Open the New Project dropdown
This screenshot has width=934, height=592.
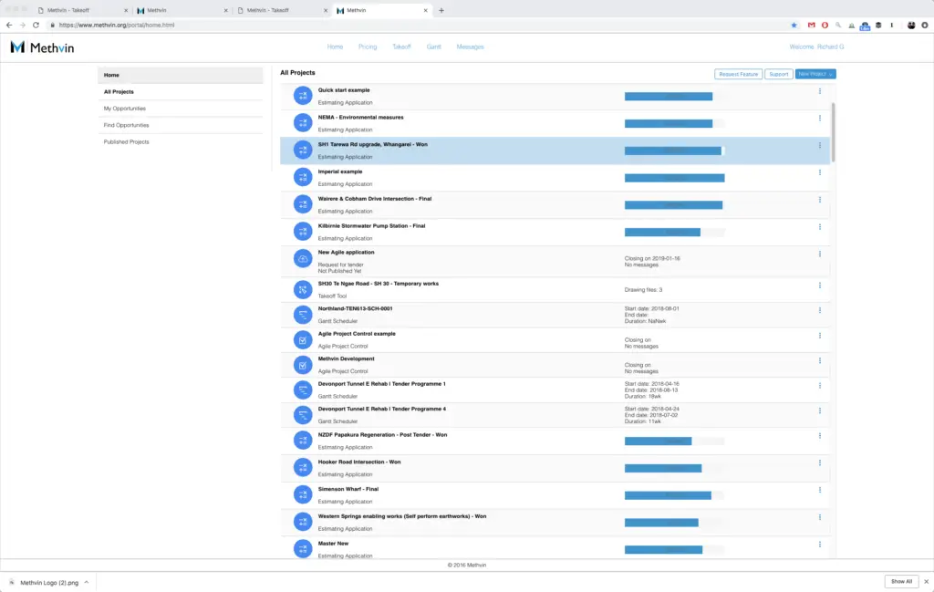coord(815,74)
